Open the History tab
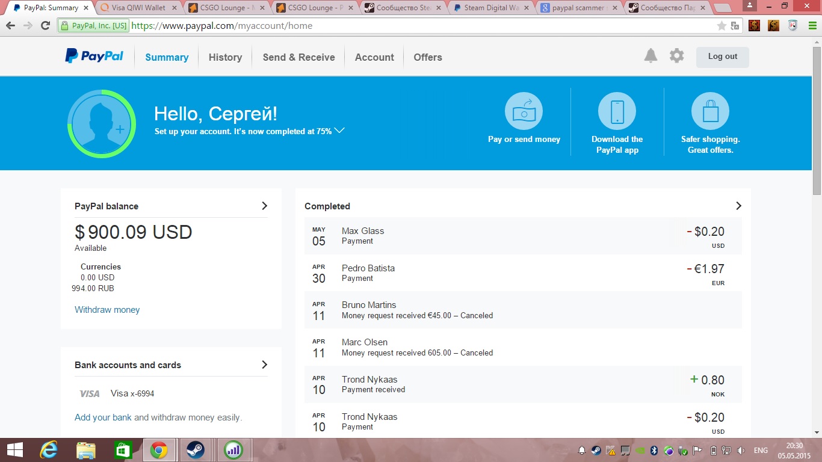 click(225, 57)
